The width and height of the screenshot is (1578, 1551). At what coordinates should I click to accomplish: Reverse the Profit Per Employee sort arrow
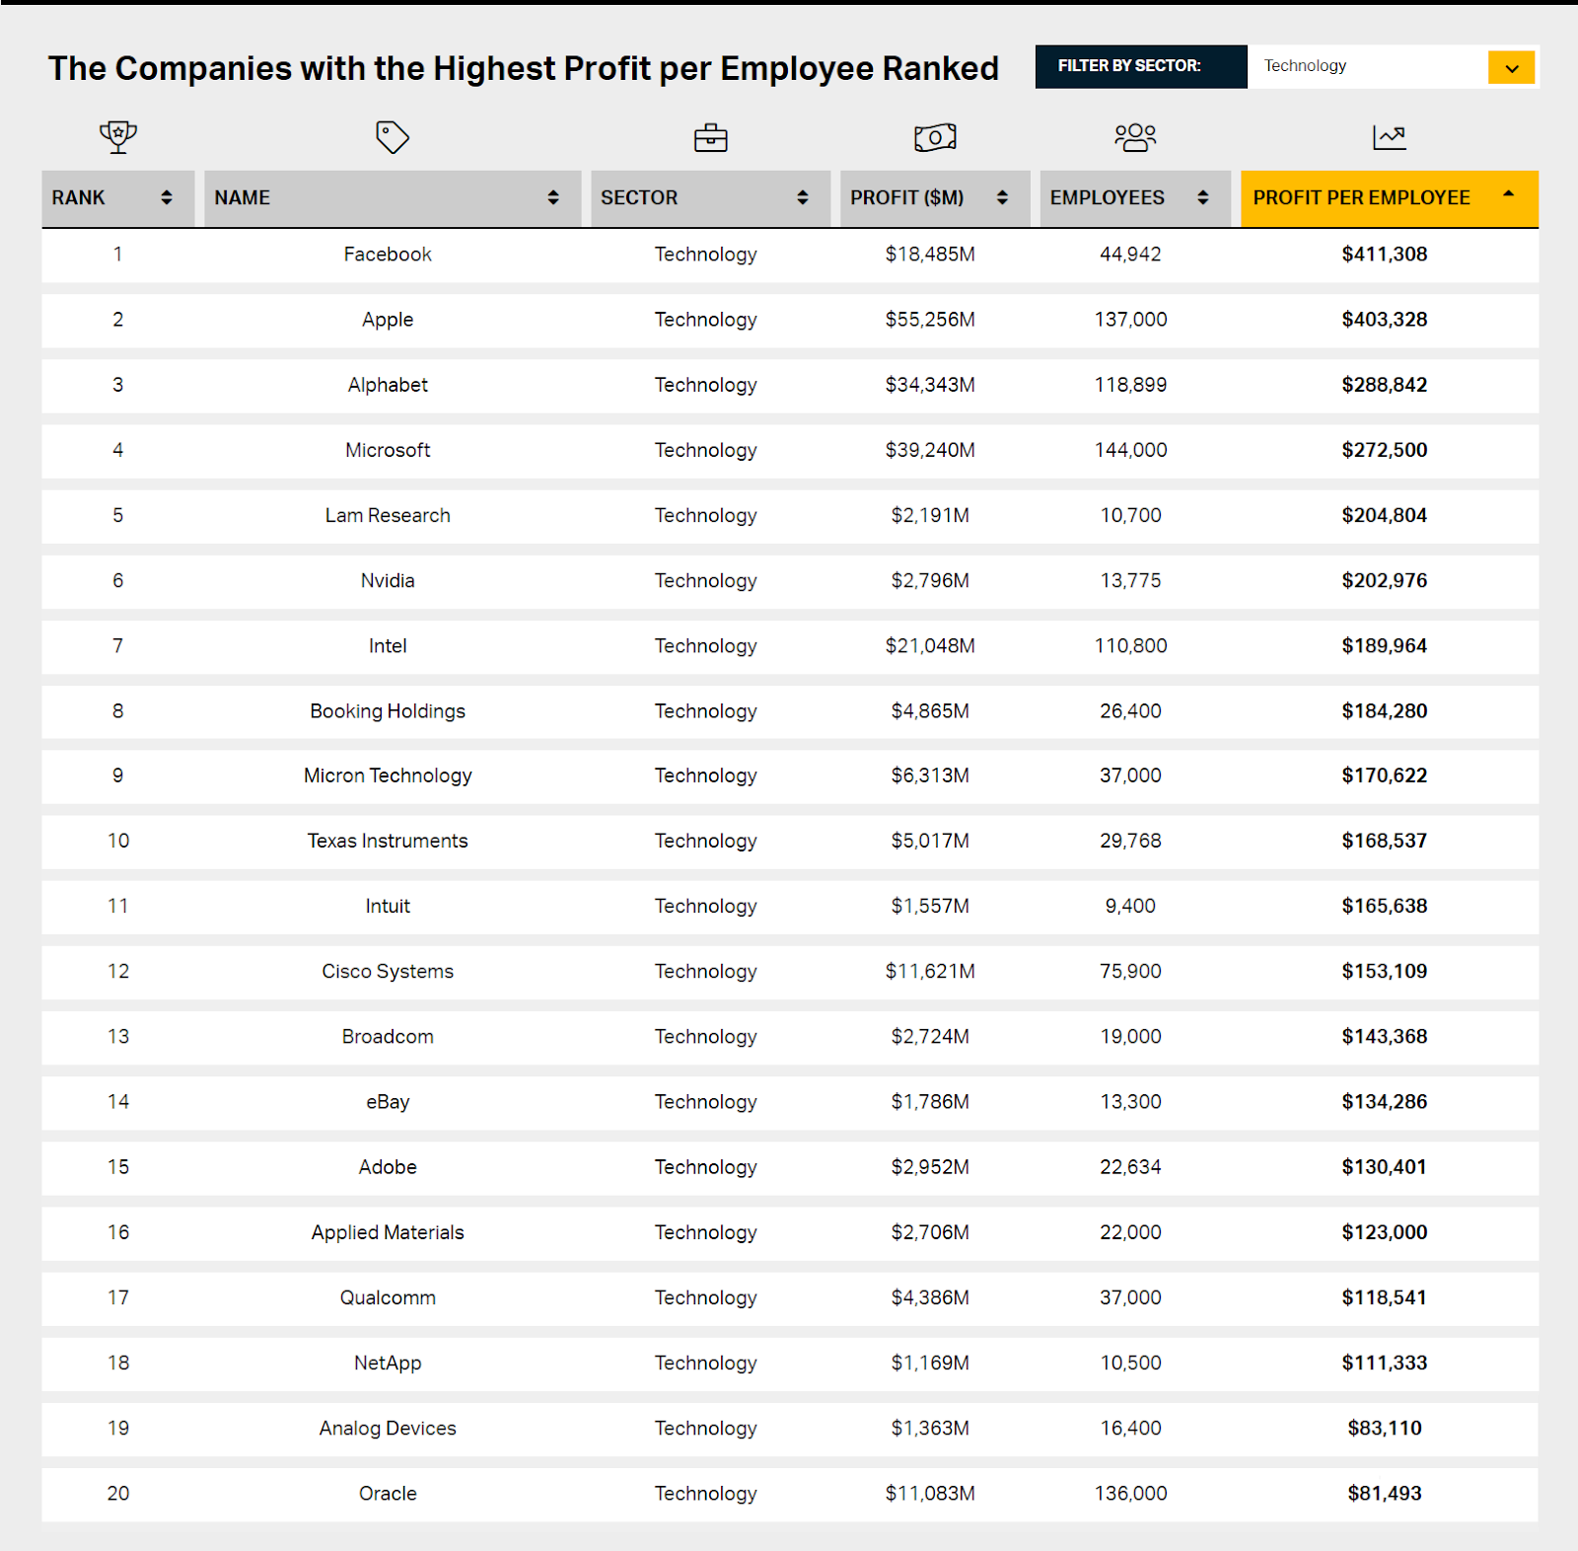(x=1508, y=194)
